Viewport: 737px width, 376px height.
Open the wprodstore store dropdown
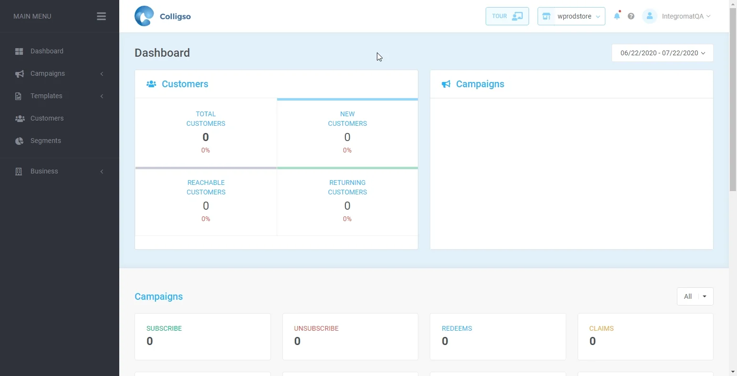[x=571, y=16]
